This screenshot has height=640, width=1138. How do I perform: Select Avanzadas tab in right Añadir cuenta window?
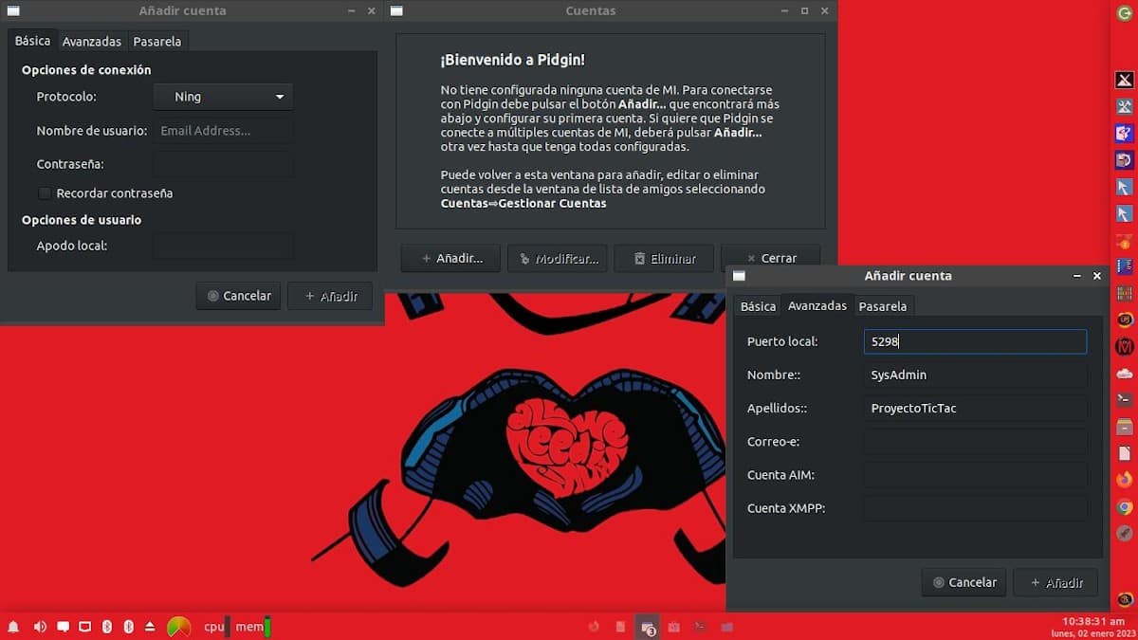[817, 305]
